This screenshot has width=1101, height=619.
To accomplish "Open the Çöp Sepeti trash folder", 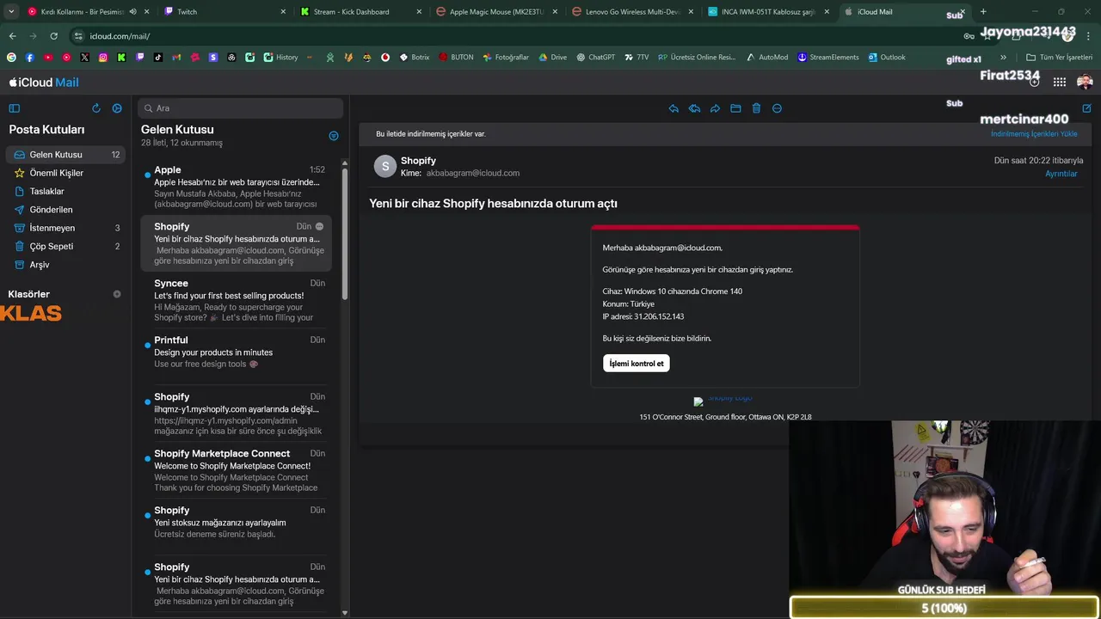I will [65, 246].
